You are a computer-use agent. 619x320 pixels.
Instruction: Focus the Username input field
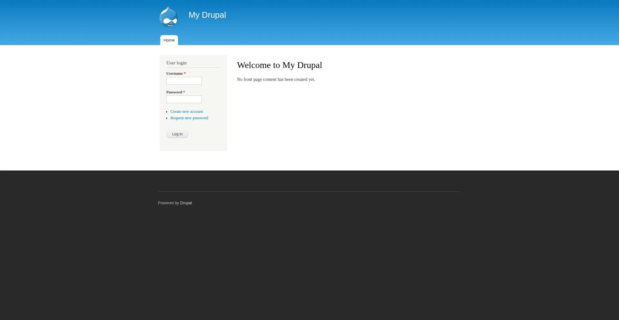(184, 81)
